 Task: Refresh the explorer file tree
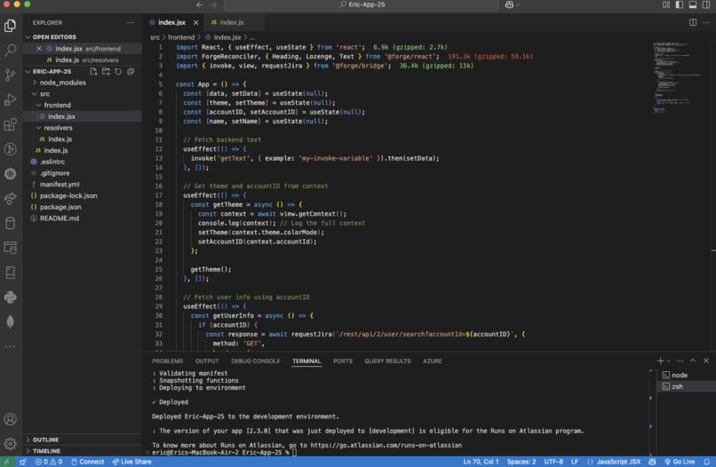pyautogui.click(x=118, y=71)
